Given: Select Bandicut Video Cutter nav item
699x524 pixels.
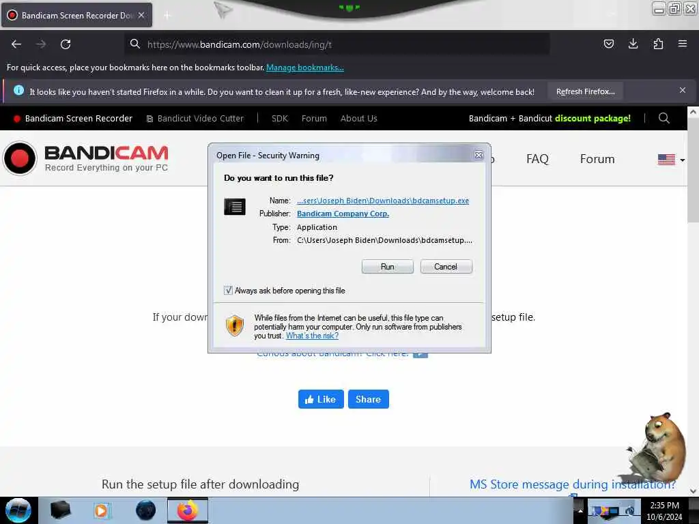Looking at the screenshot, I should tap(195, 119).
